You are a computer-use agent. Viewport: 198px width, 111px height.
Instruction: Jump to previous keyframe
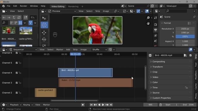tap(95, 105)
